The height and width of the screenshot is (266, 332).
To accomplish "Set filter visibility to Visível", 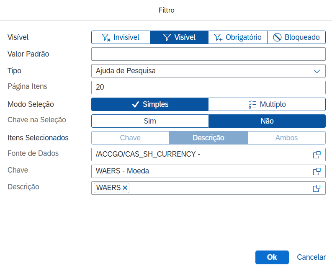I will point(179,37).
